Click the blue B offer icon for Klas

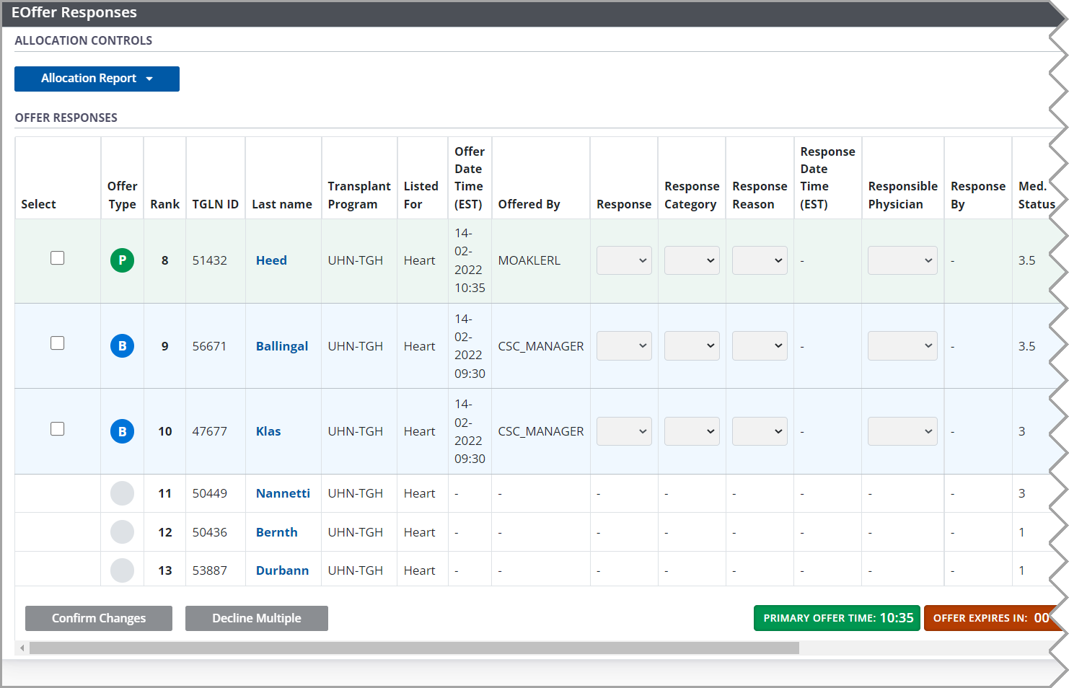click(122, 431)
